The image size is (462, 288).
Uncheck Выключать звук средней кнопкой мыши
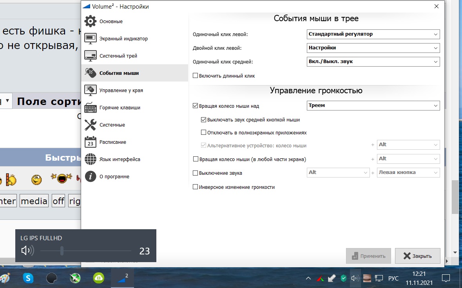[203, 120]
